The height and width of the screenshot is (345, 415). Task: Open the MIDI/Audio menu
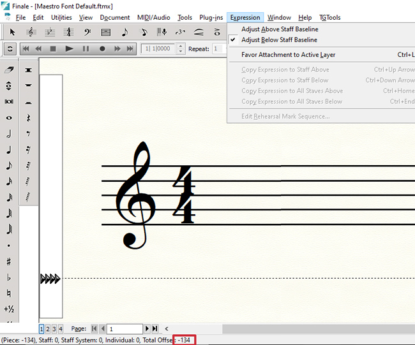(x=154, y=18)
